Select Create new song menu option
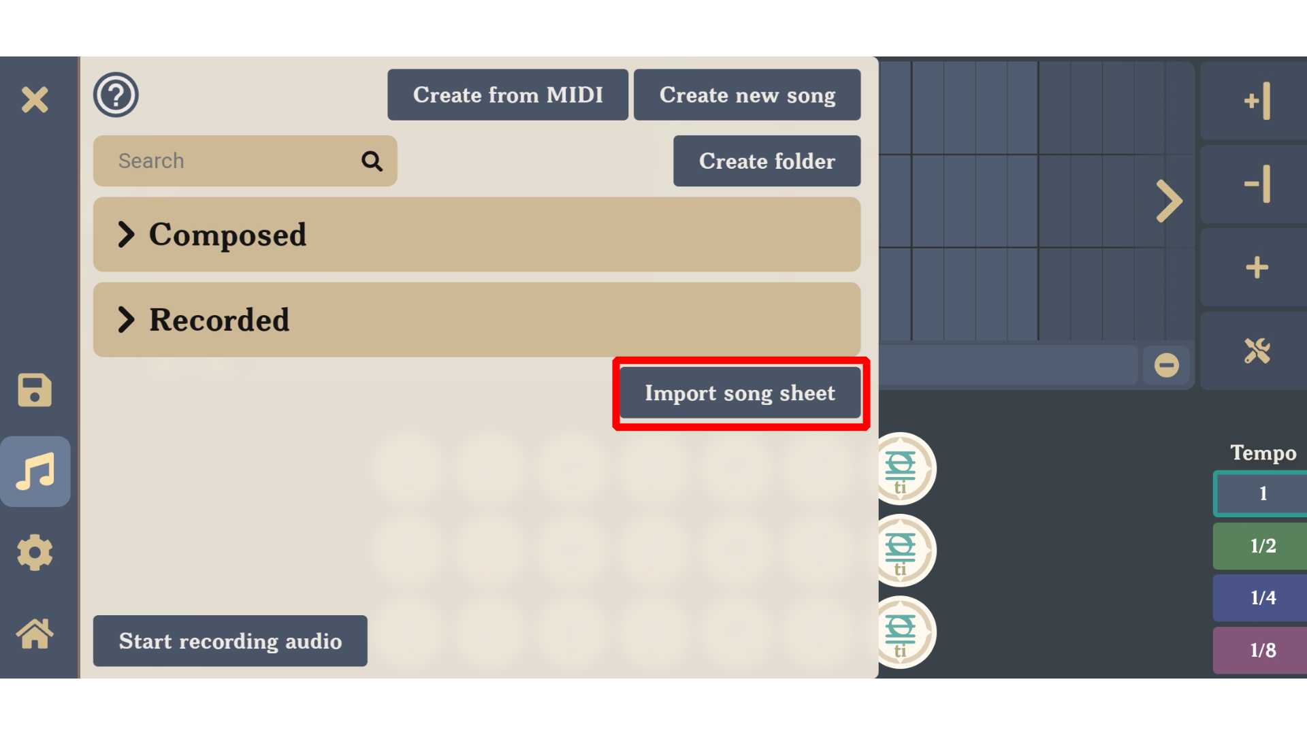This screenshot has width=1307, height=735. [747, 94]
